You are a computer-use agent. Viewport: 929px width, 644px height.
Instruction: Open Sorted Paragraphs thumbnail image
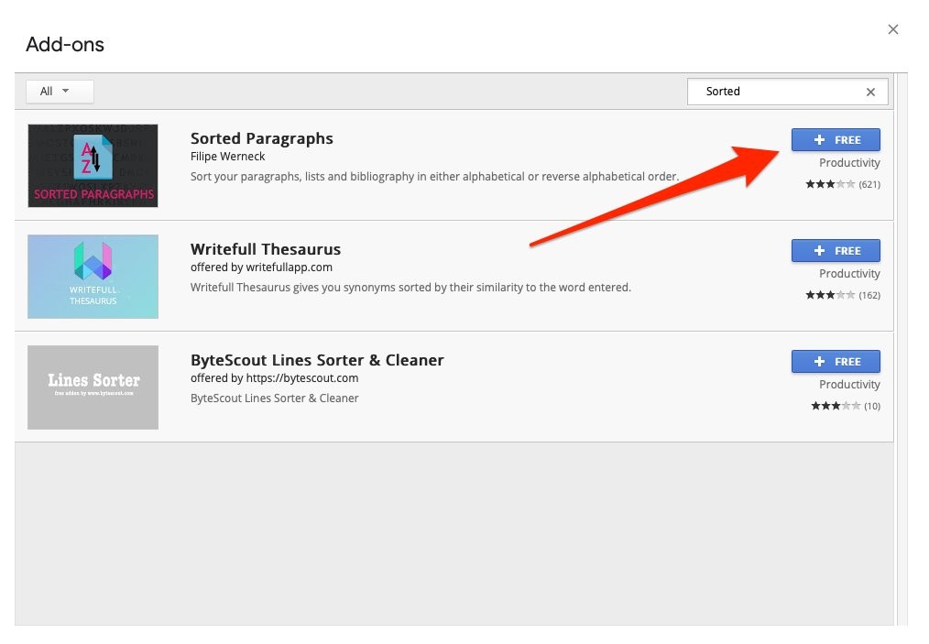[93, 166]
